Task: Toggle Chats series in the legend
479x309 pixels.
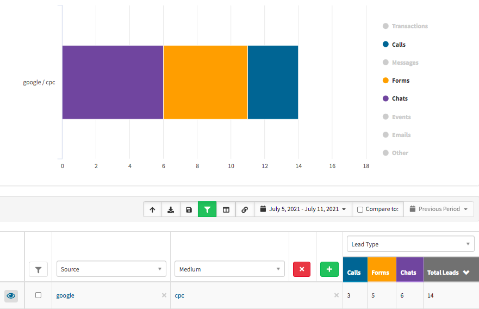Action: (395, 98)
